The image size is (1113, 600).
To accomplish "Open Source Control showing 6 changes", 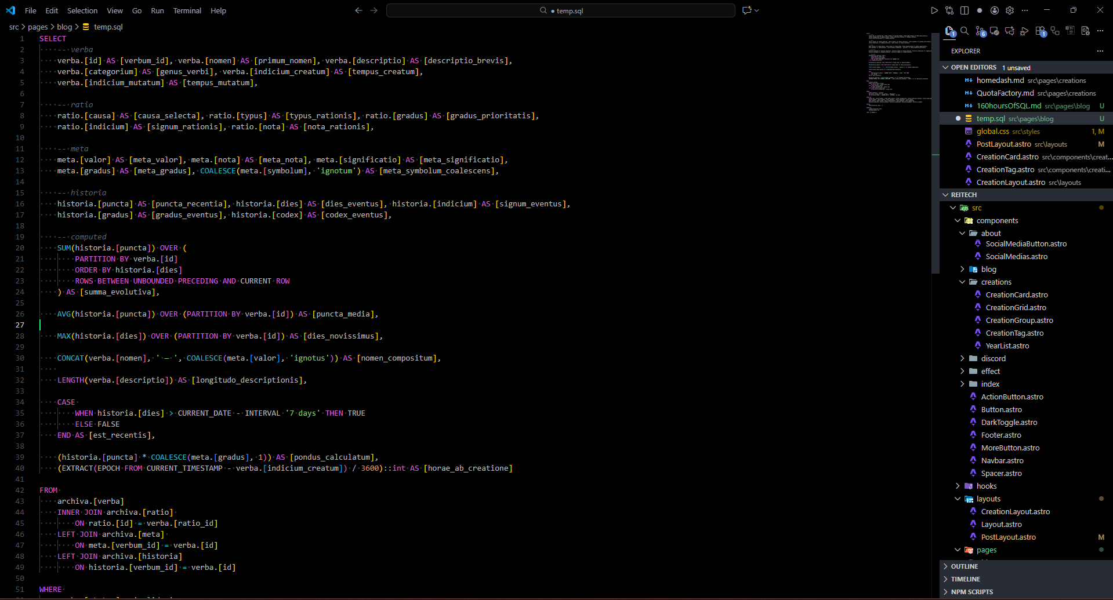I will [x=980, y=31].
